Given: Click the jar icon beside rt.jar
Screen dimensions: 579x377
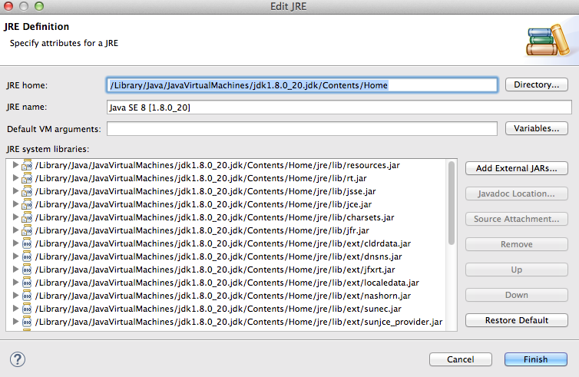Looking at the screenshot, I should [x=28, y=178].
